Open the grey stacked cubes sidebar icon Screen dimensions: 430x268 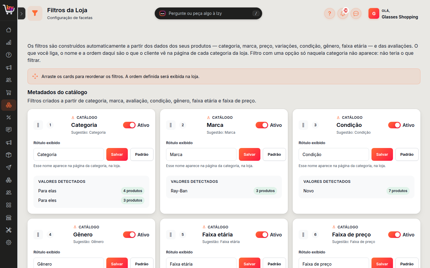click(x=9, y=180)
